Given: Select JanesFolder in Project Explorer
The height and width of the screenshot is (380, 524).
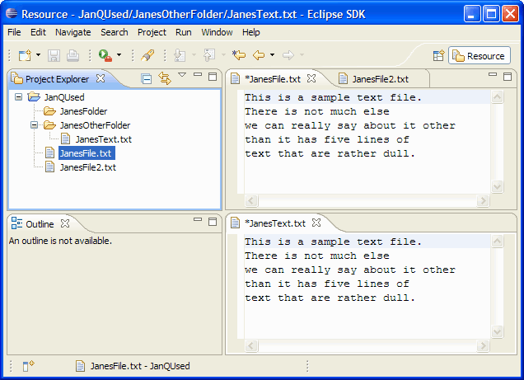Looking at the screenshot, I should coord(83,111).
